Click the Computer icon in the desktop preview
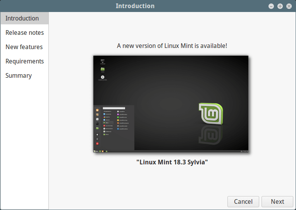 103,61
